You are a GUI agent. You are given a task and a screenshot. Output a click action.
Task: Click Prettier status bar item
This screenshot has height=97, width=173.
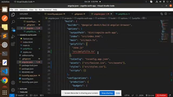point(161,95)
